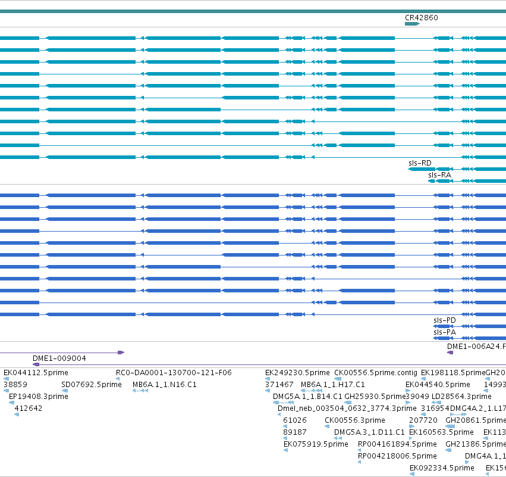This screenshot has height=477, width=506.
Task: Select the sls-RA transcript label
Action: click(439, 175)
